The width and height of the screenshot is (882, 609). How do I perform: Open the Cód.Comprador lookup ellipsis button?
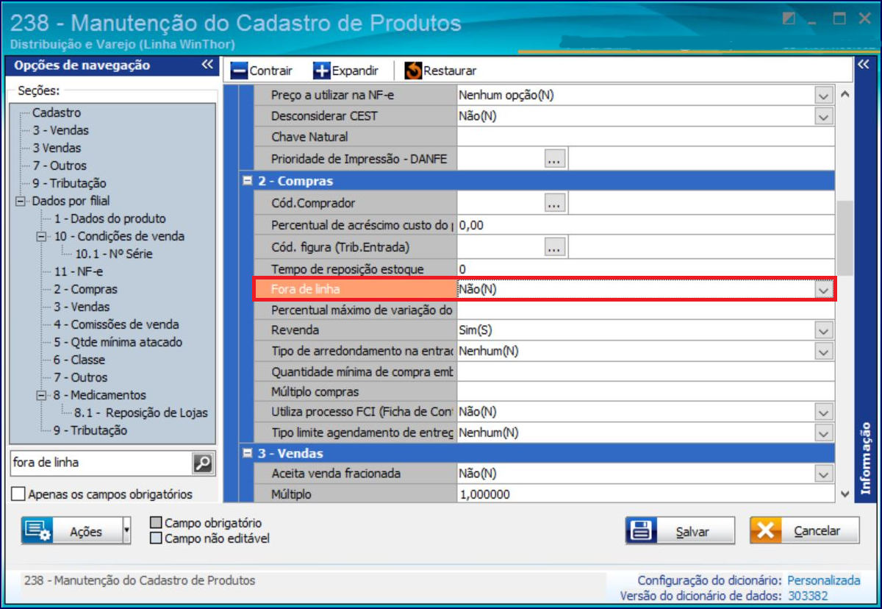point(554,203)
